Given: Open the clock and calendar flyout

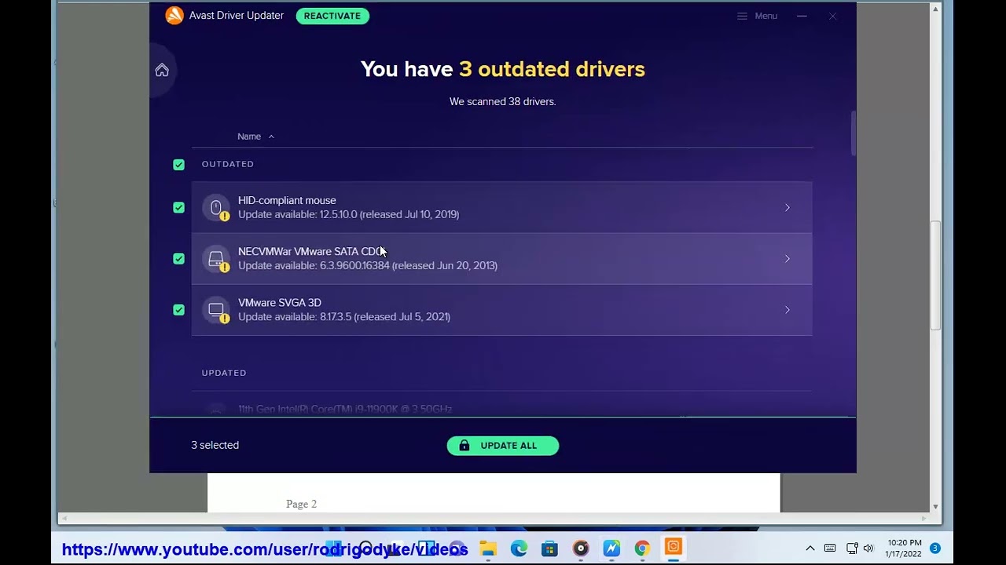Looking at the screenshot, I should (x=904, y=549).
